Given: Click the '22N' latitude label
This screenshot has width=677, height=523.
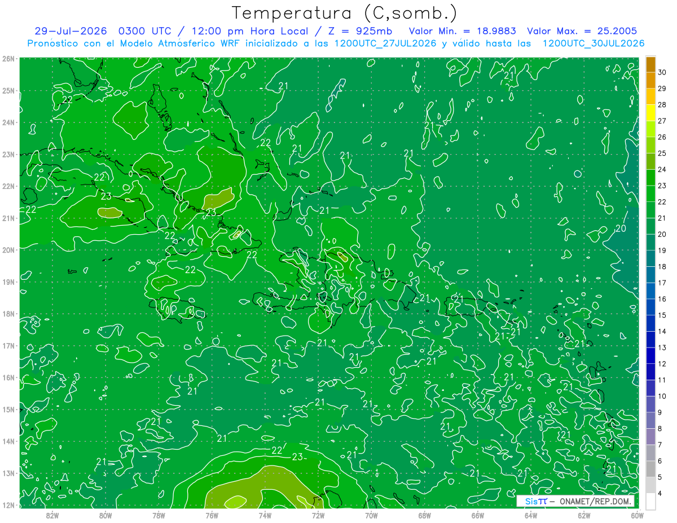Looking at the screenshot, I should pyautogui.click(x=8, y=186).
